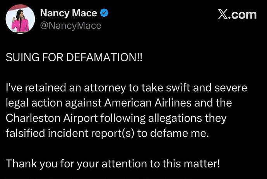This screenshot has height=179, width=267.
Task: Open Nancy Mace's profile picture
Action: (x=21, y=19)
